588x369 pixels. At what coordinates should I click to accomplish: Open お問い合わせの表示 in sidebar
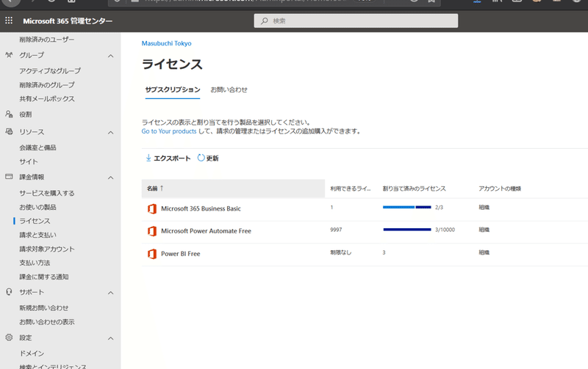point(47,322)
